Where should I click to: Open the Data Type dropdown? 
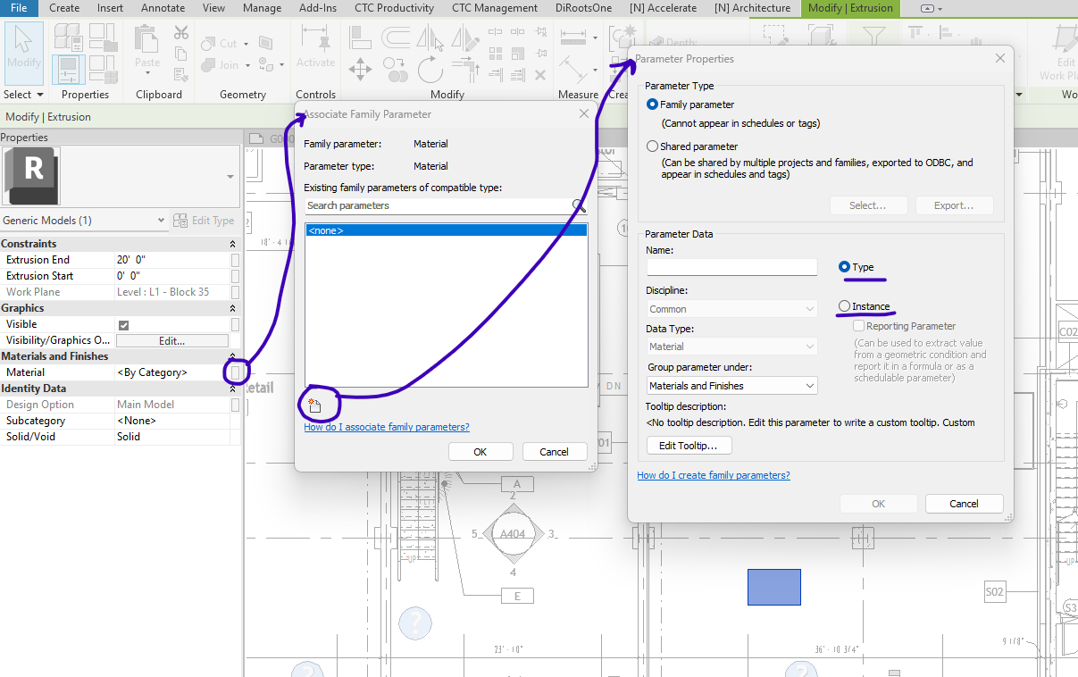click(732, 347)
